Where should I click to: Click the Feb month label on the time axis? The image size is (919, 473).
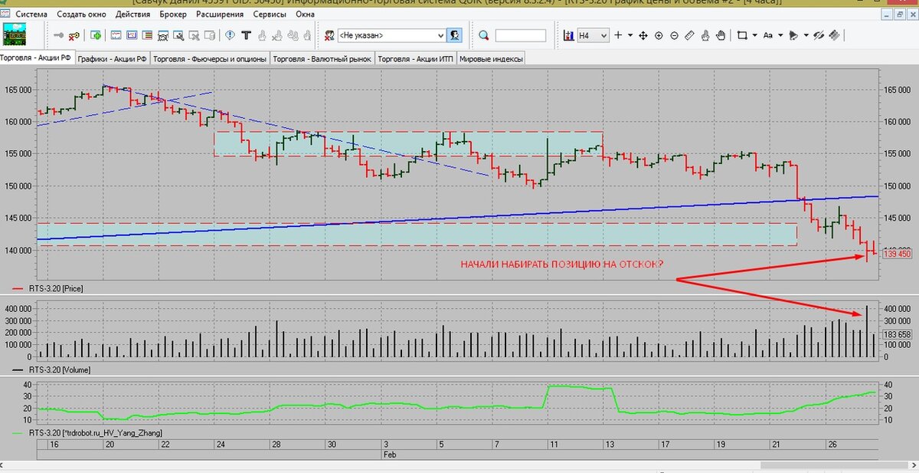pos(389,454)
